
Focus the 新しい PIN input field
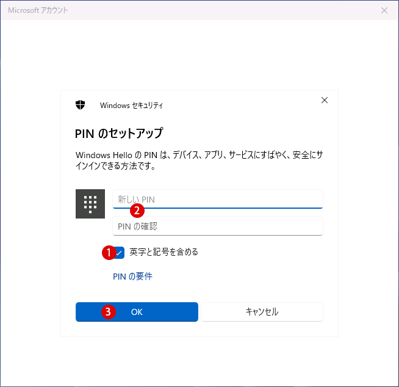[218, 199]
